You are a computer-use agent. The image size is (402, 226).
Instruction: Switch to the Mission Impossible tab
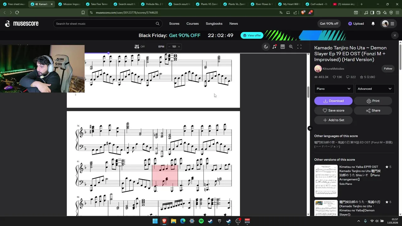[x=69, y=4]
